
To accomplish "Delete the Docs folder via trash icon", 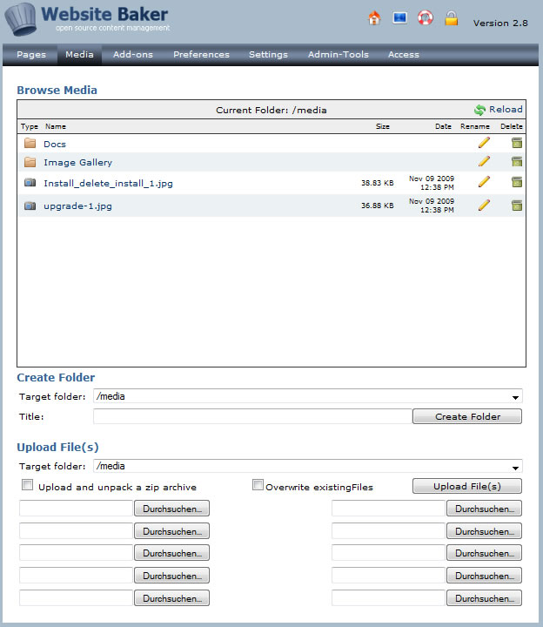I will point(517,143).
